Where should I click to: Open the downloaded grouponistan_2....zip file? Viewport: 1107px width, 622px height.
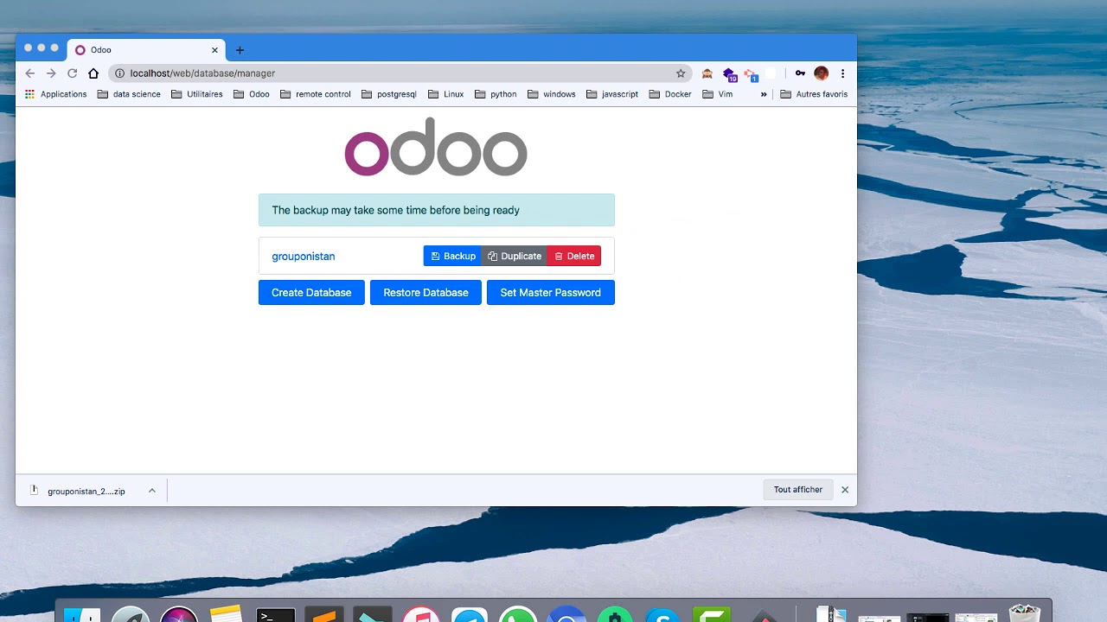(x=78, y=491)
